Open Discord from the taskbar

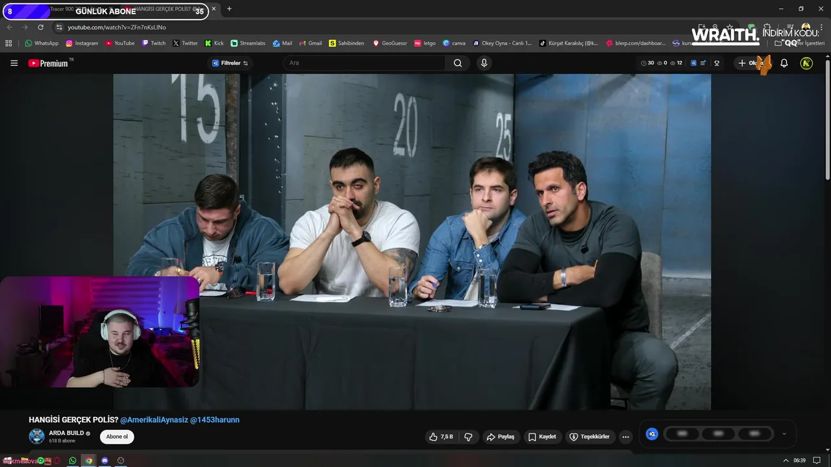point(105,461)
